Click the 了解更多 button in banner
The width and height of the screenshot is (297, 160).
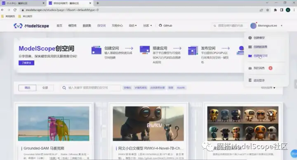pyautogui.click(x=26, y=63)
